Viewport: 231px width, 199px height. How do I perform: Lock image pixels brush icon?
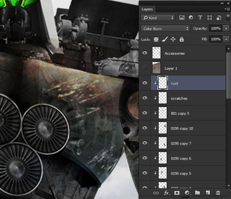[x=165, y=39]
